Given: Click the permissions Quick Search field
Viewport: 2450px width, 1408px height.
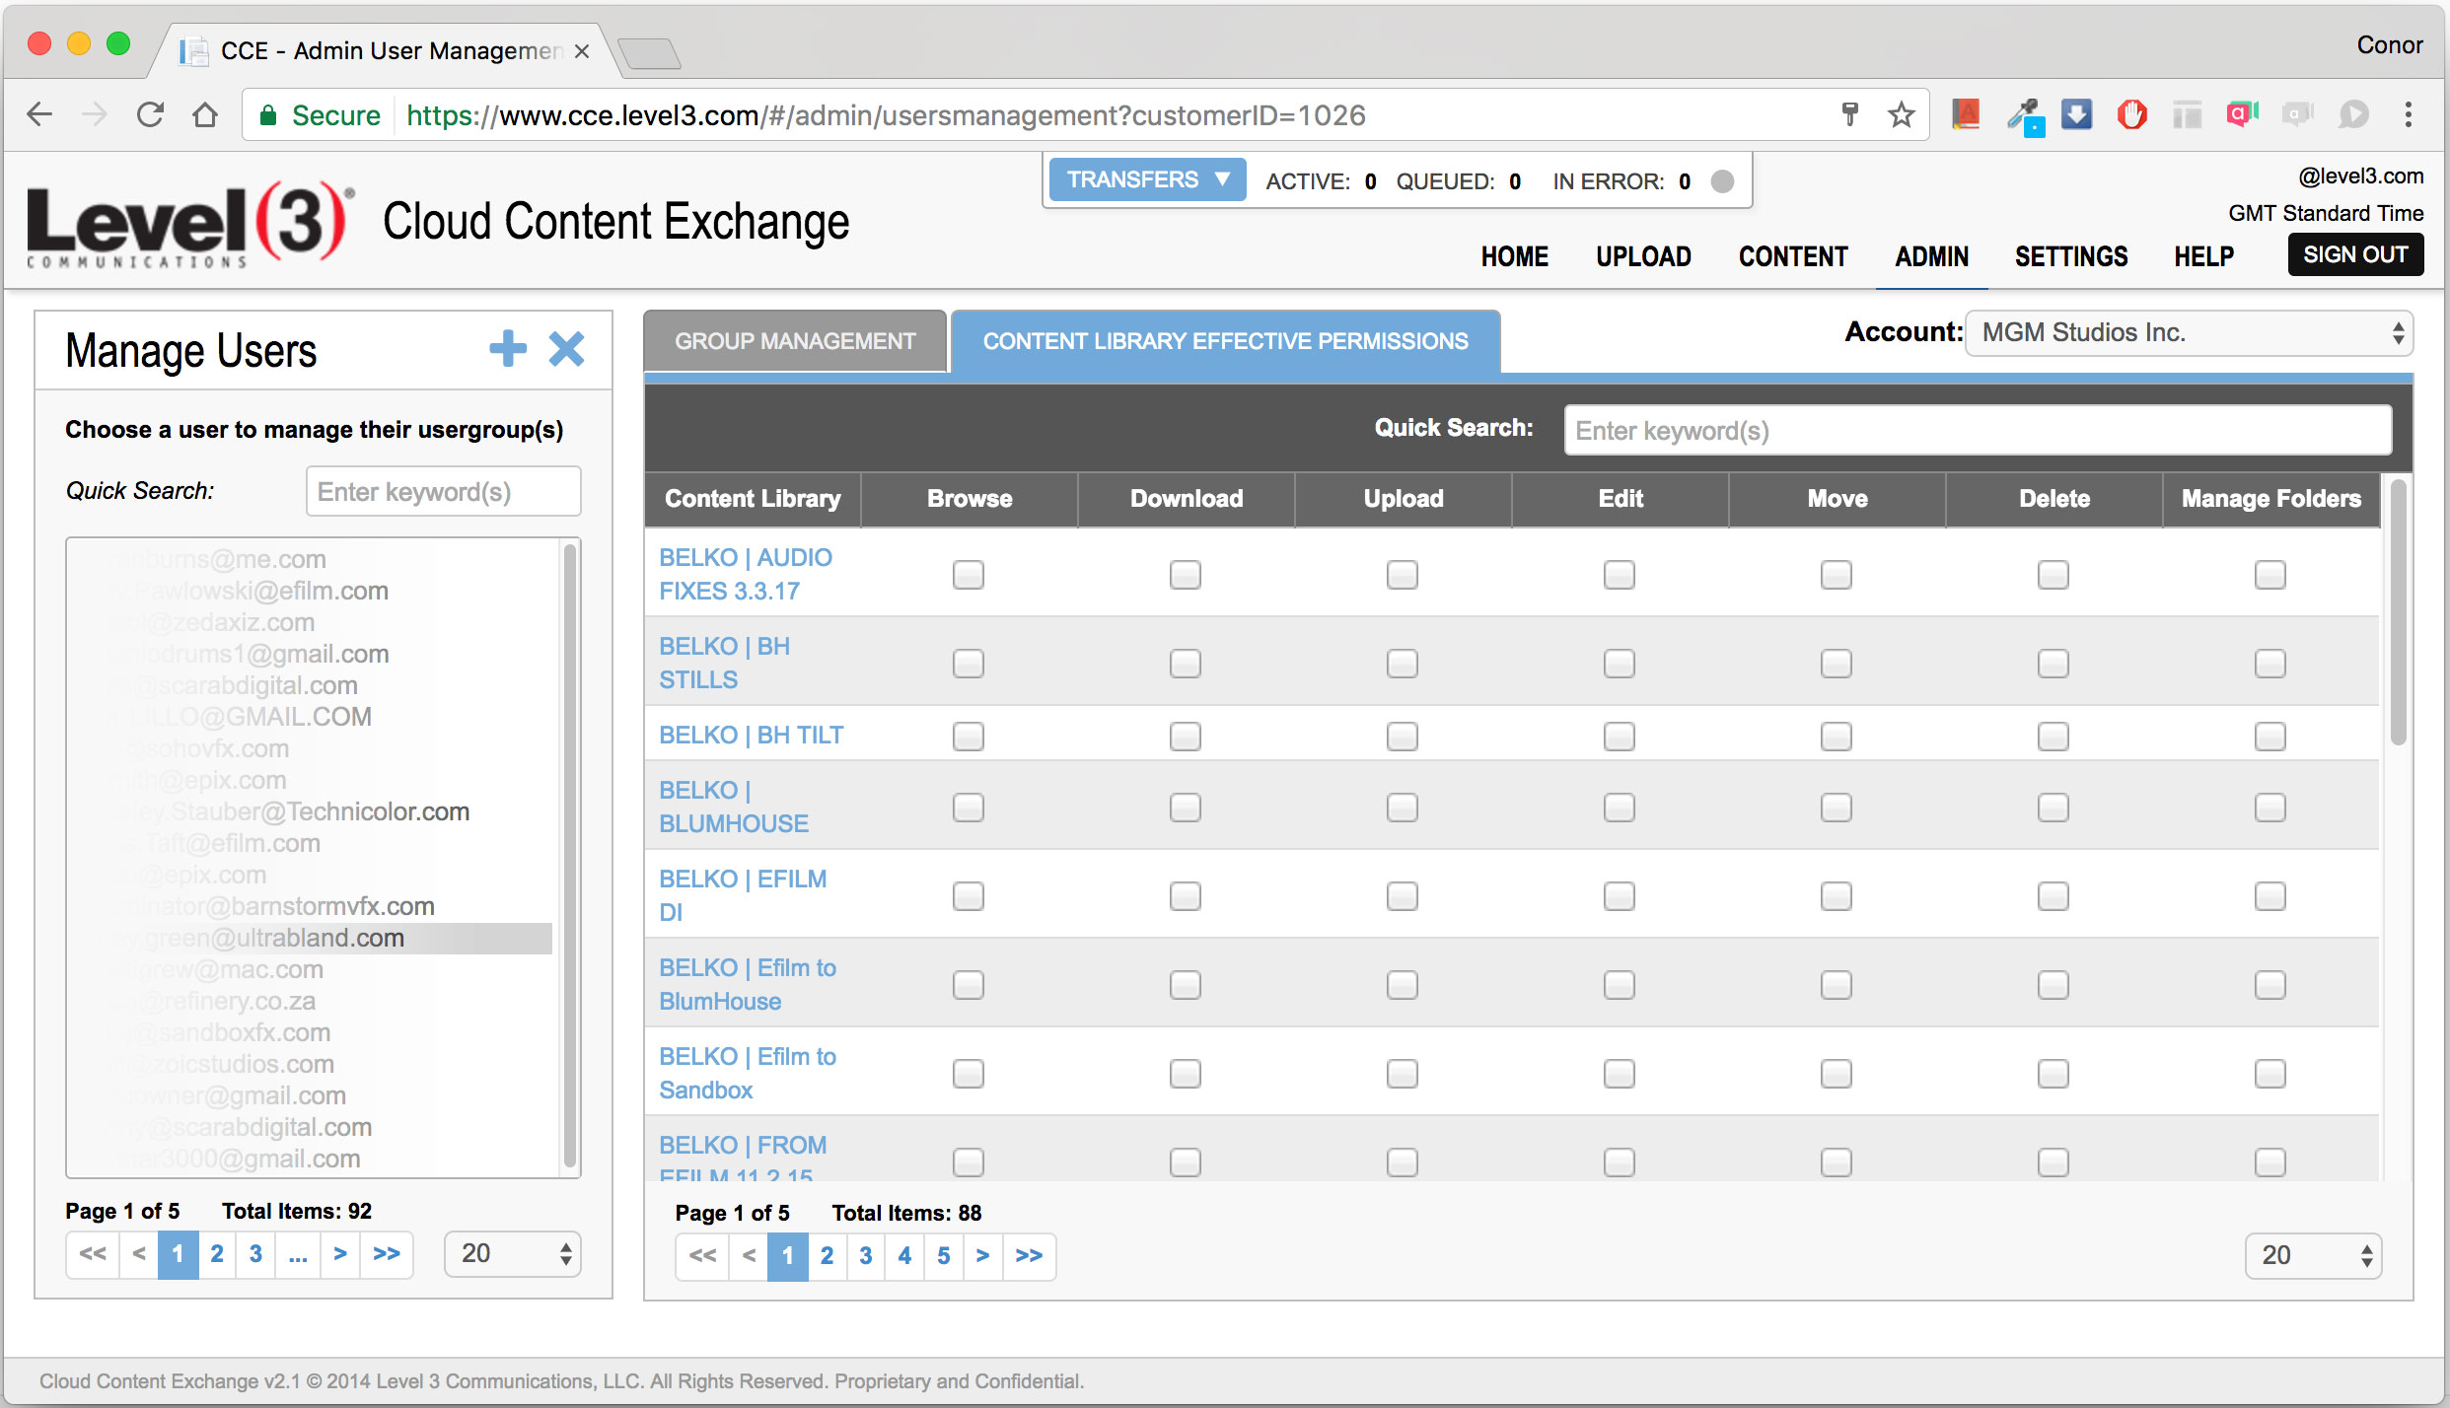Looking at the screenshot, I should (x=1978, y=430).
